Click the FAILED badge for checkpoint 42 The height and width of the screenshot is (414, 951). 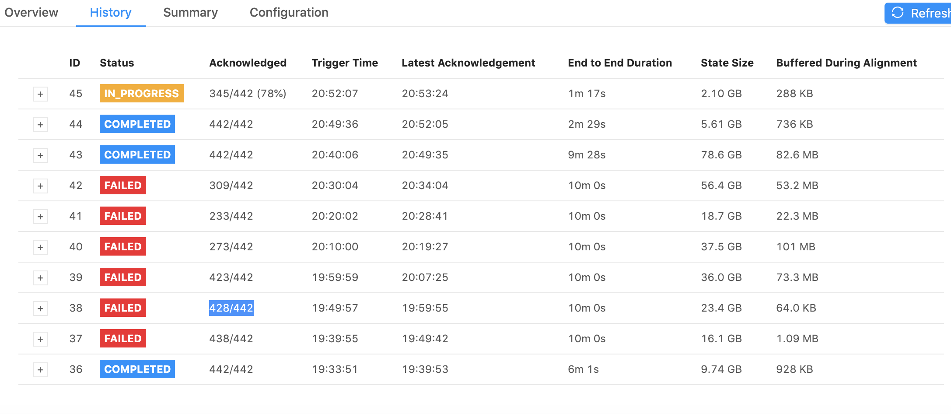(x=122, y=185)
